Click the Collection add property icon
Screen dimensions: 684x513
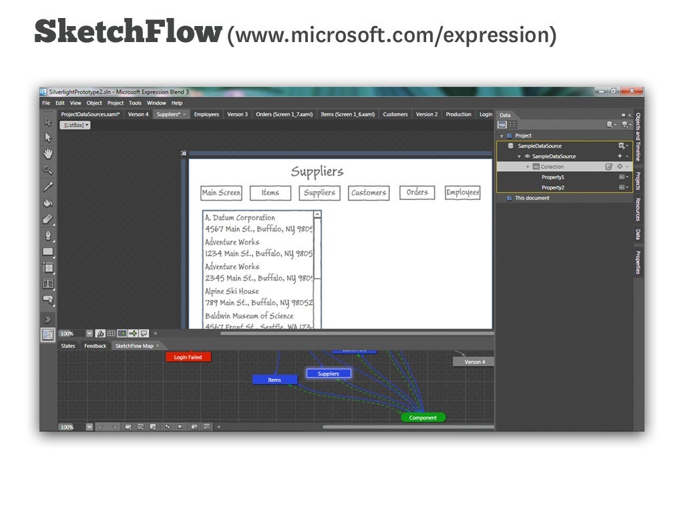(619, 166)
